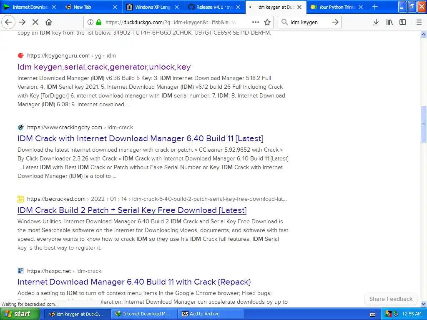Close the New Tab tab
The image size is (427, 320).
pyautogui.click(x=115, y=7)
